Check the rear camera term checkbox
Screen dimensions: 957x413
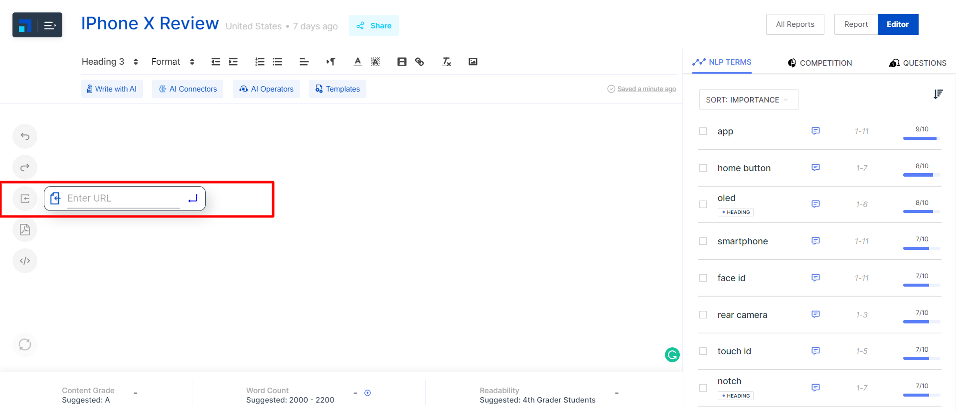click(x=703, y=315)
